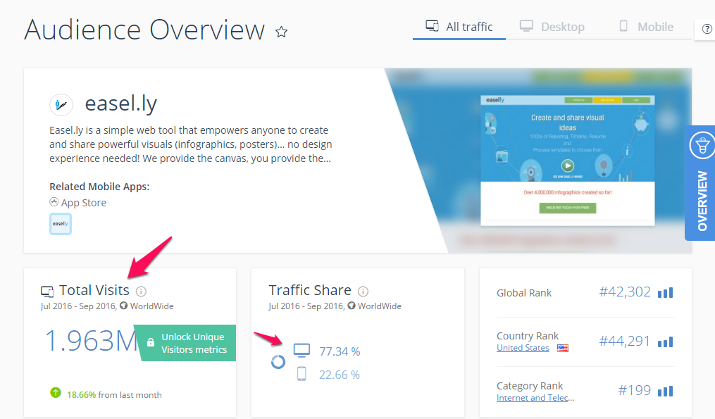715x419 pixels.
Task: Click the Category Rank label
Action: tap(530, 386)
